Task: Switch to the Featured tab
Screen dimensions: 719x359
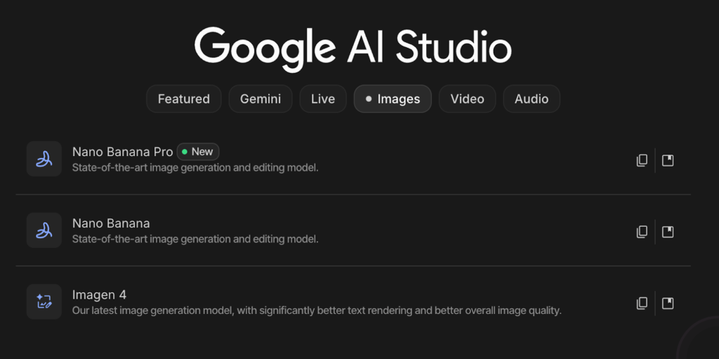Action: point(183,99)
